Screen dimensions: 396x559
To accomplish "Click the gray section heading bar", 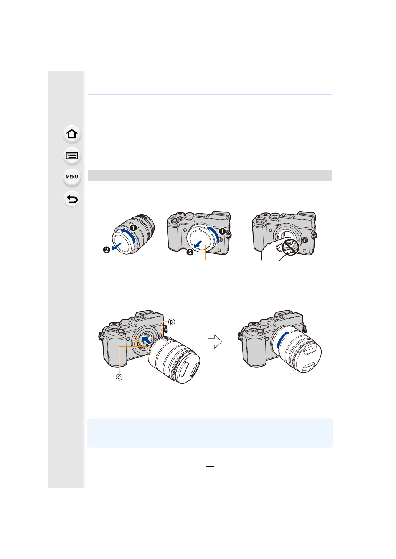I will coord(210,176).
